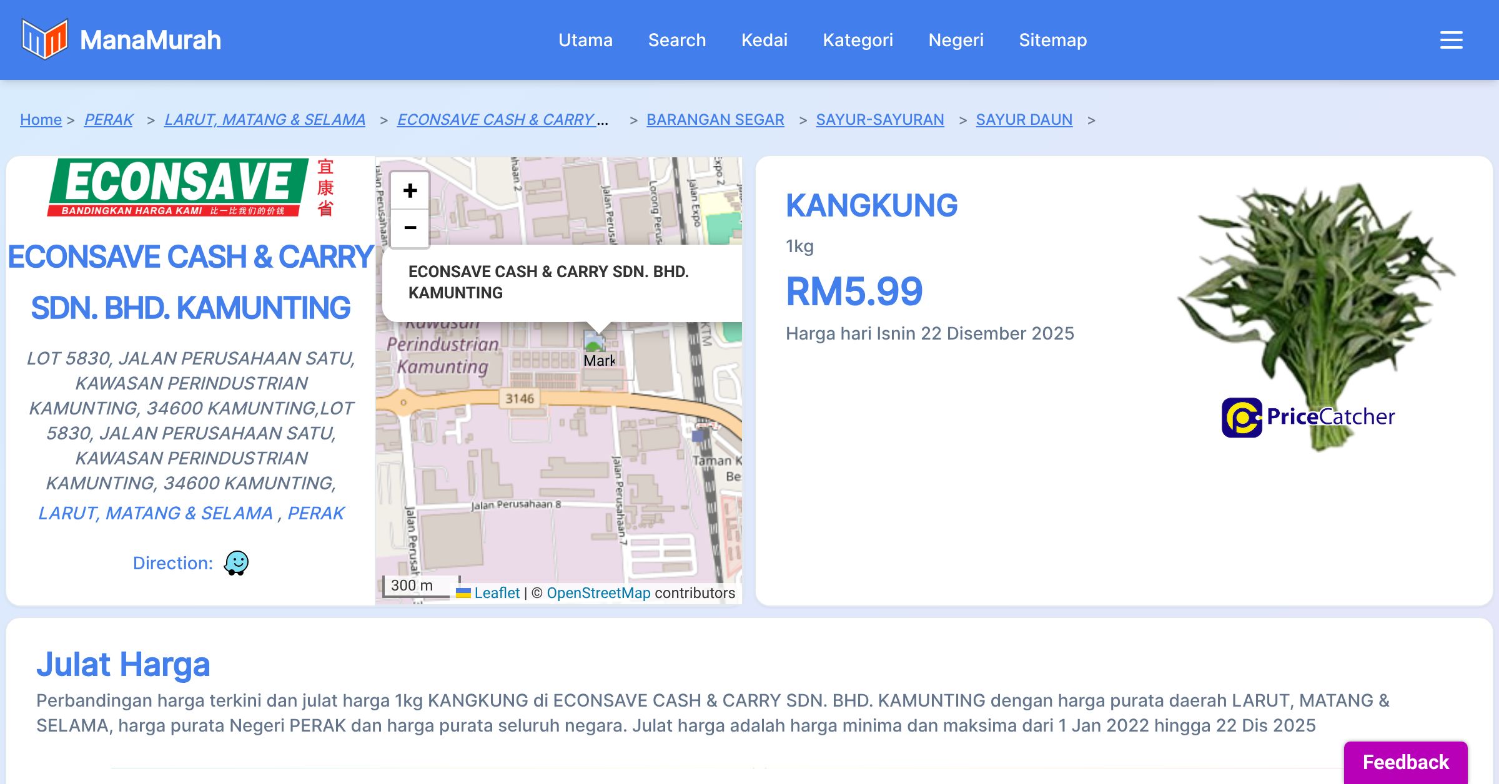Open the Leaflet attribution link

point(497,593)
